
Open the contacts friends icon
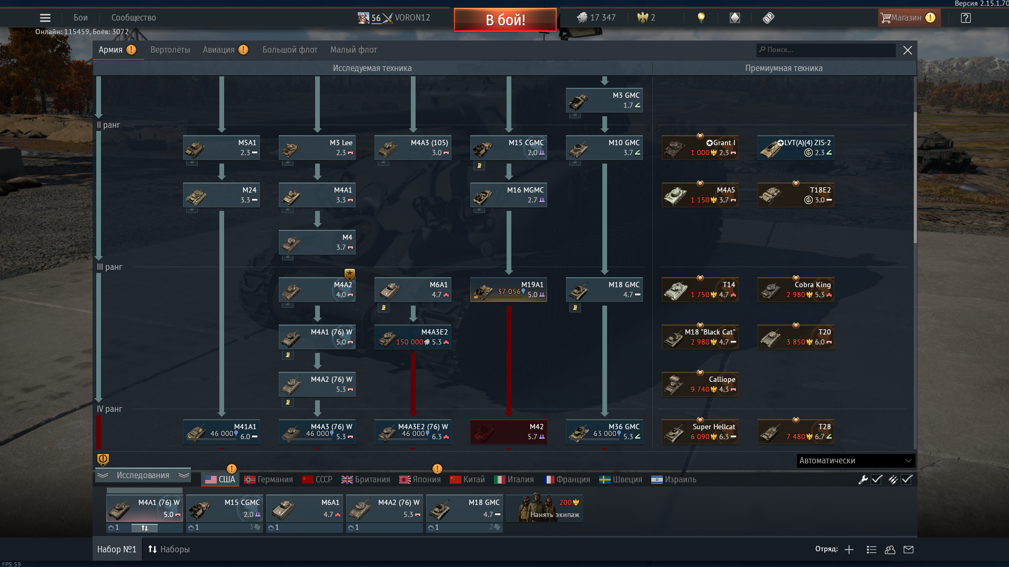[890, 549]
